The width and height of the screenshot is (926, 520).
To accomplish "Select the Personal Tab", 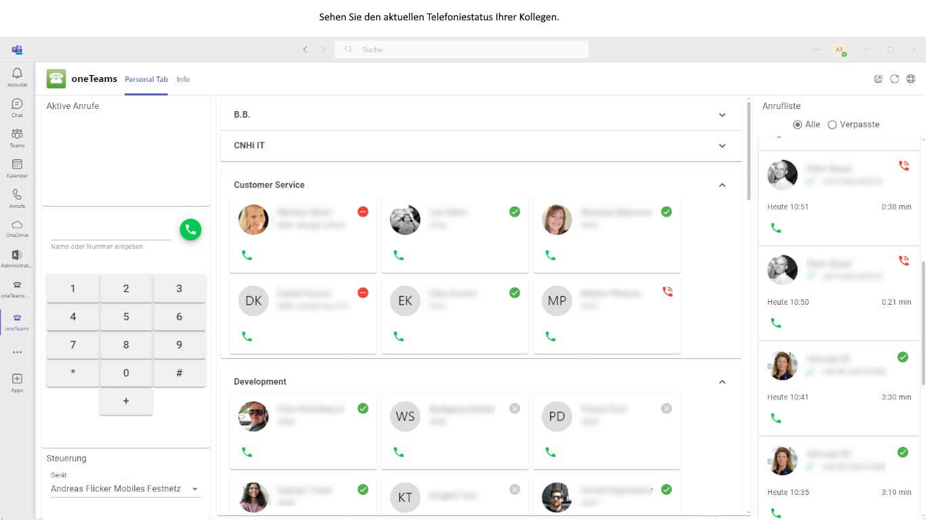I will 146,79.
